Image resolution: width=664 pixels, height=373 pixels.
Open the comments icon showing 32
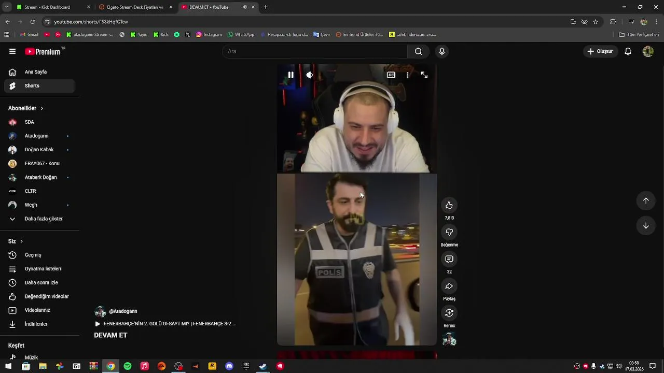pyautogui.click(x=449, y=259)
